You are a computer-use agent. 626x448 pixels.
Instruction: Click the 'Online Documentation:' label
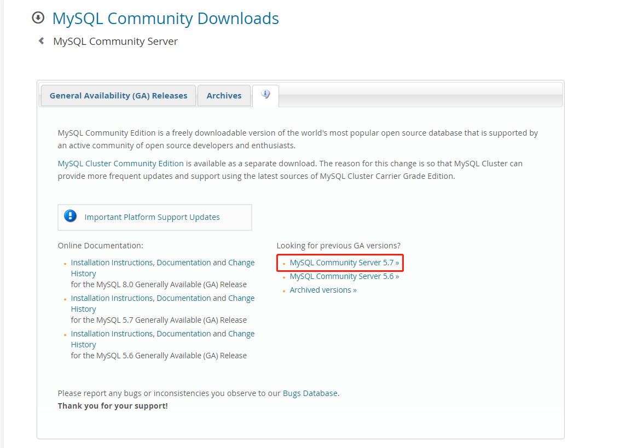point(100,246)
